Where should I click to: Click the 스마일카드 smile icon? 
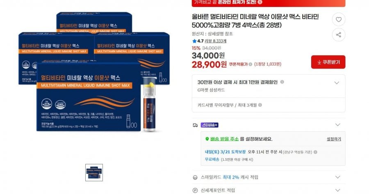(195, 177)
